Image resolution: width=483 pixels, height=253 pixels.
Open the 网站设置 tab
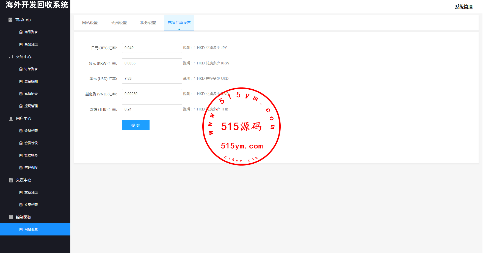pos(90,23)
